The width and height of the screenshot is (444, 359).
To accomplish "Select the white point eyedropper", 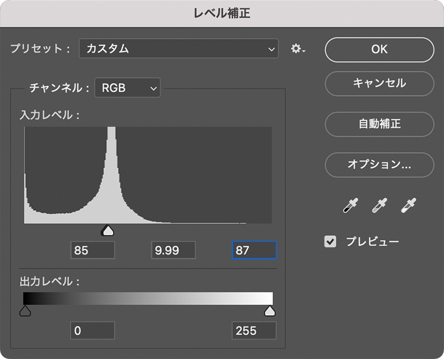I will coord(409,206).
